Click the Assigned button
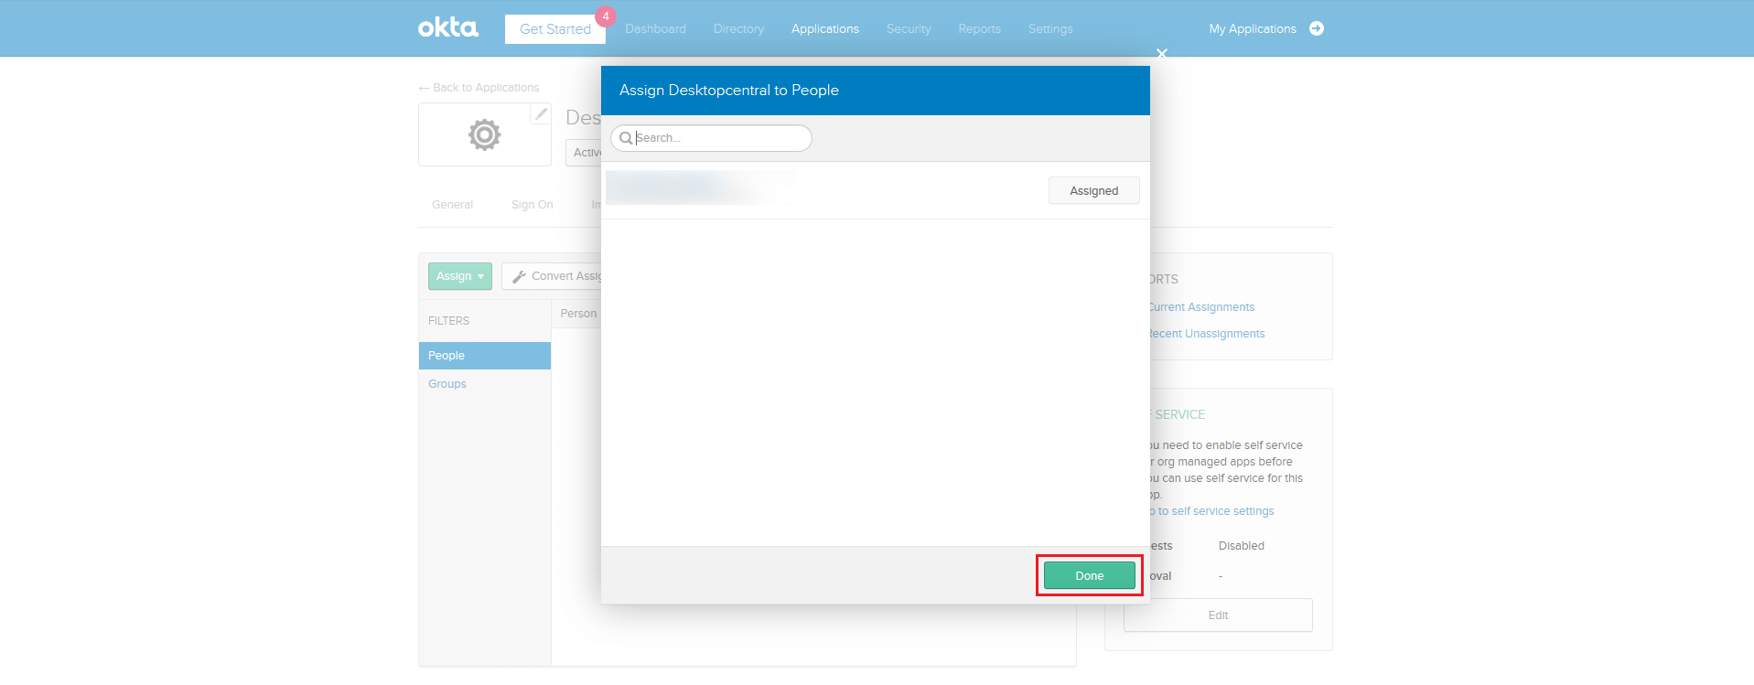The width and height of the screenshot is (1754, 685). (1094, 190)
